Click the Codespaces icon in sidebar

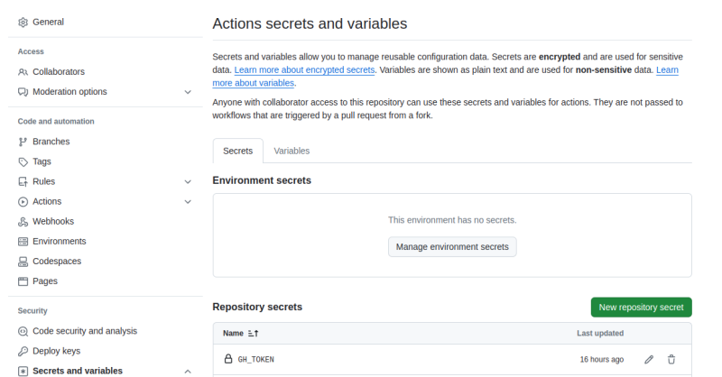pyautogui.click(x=23, y=262)
